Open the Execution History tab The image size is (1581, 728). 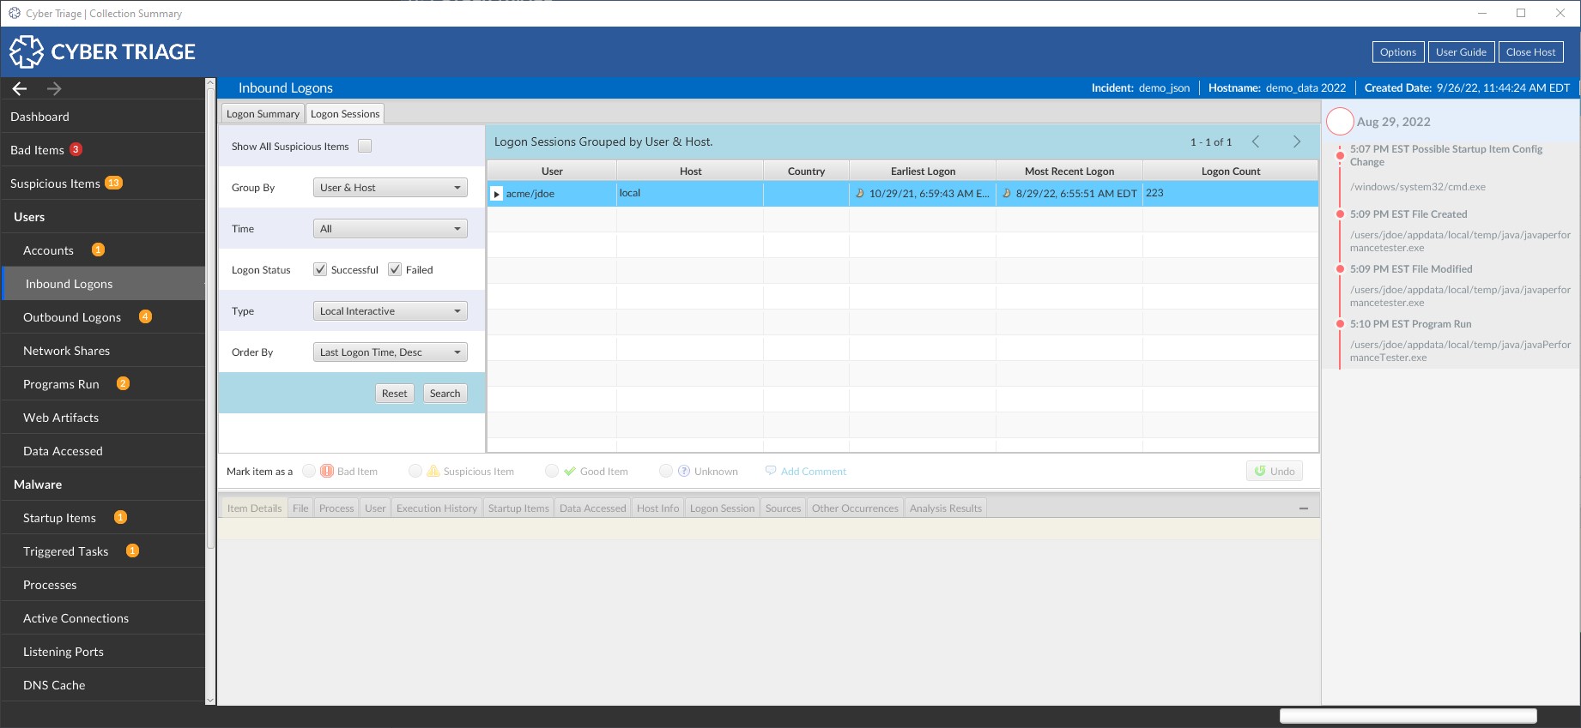click(x=437, y=508)
